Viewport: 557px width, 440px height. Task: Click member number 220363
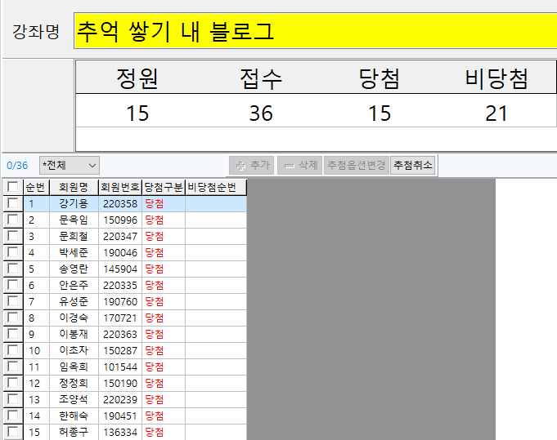[x=120, y=335]
